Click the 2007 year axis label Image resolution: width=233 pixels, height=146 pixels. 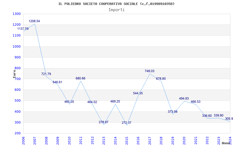(x=35, y=140)
